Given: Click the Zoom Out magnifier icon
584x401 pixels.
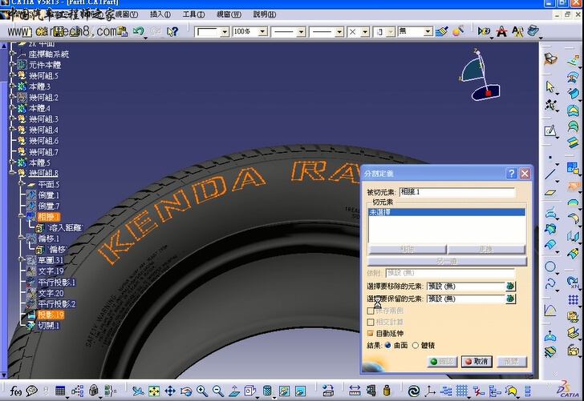Looking at the screenshot, I should click(x=217, y=391).
